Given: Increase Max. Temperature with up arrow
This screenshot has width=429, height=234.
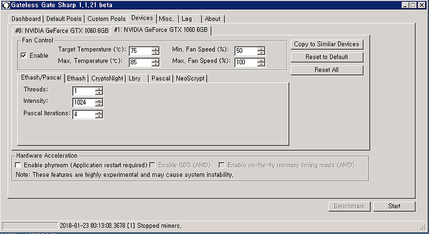Looking at the screenshot, I should click(156, 60).
